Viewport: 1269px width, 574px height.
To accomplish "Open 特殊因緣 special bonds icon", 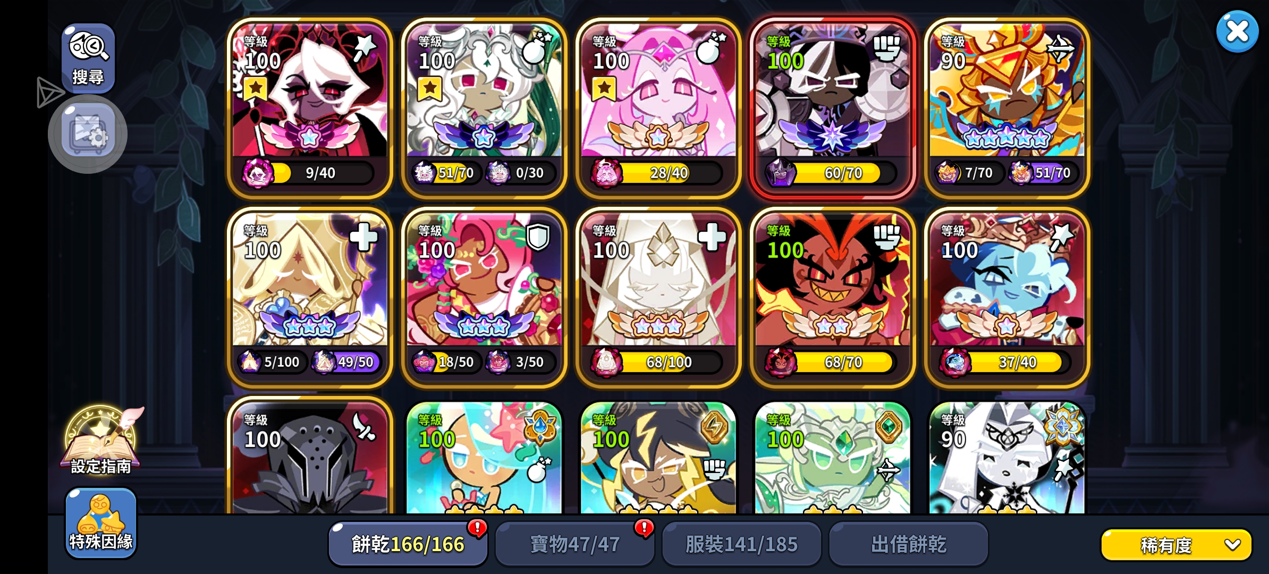I will (100, 523).
